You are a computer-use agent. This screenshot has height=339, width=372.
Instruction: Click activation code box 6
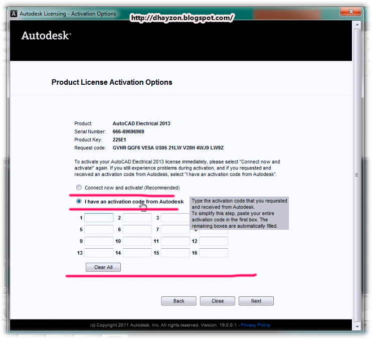point(137,229)
